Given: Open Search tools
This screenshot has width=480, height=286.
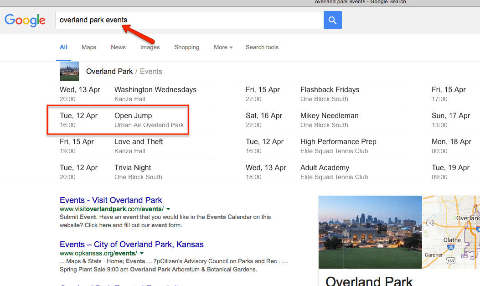Looking at the screenshot, I should pyautogui.click(x=262, y=47).
